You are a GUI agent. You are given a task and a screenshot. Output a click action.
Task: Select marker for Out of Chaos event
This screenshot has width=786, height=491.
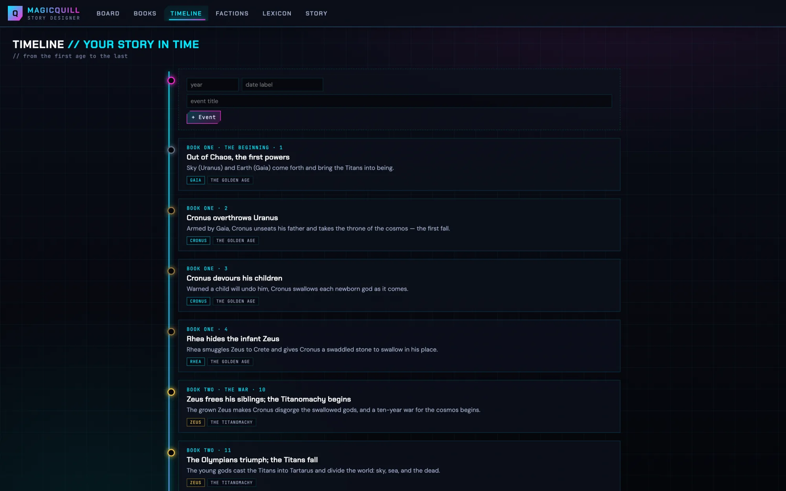[x=171, y=150]
